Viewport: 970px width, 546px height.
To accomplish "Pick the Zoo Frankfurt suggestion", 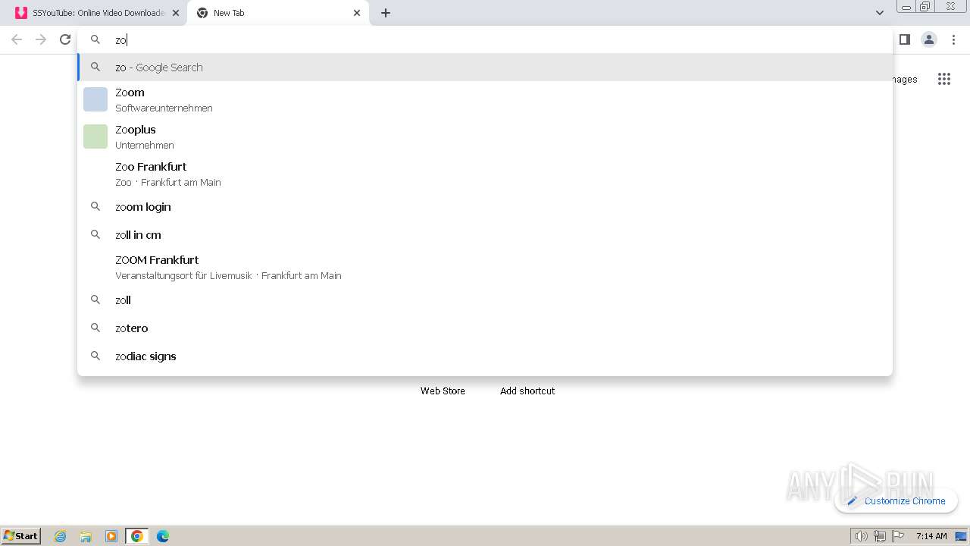I will pyautogui.click(x=485, y=174).
